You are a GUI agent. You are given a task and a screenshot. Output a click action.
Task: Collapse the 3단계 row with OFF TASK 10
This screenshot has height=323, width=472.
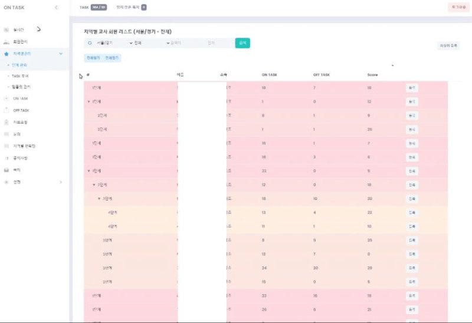(x=99, y=199)
